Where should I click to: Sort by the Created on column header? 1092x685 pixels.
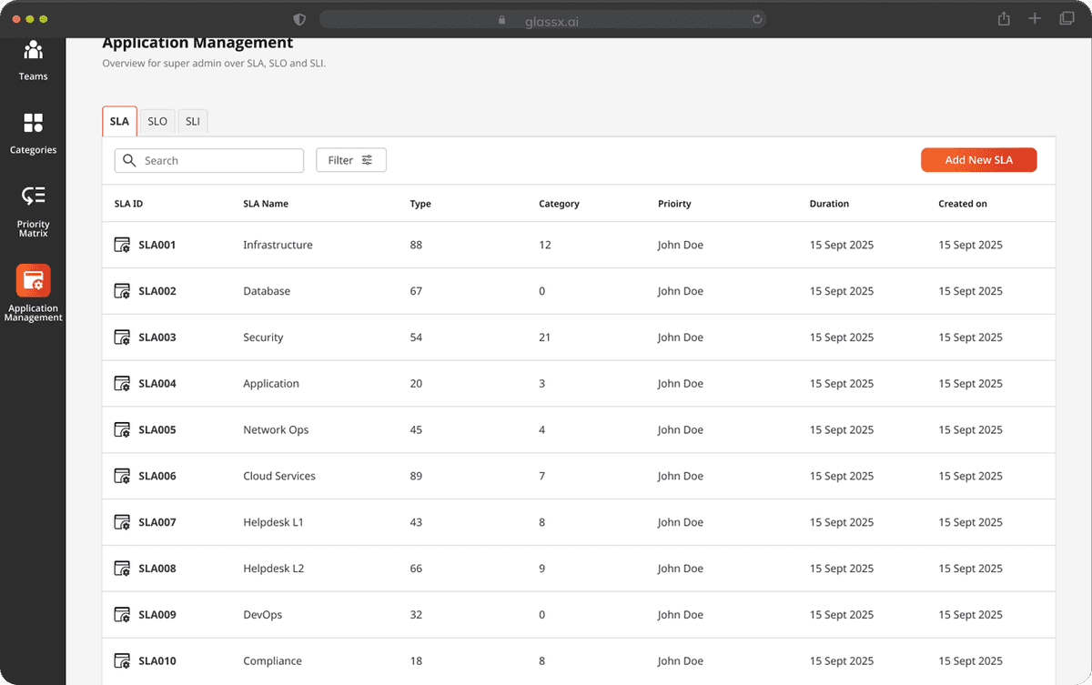[962, 204]
